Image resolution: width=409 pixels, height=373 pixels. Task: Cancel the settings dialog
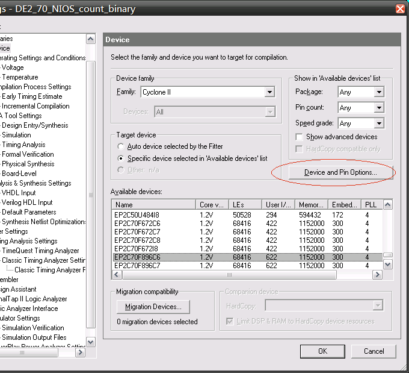pyautogui.click(x=374, y=351)
